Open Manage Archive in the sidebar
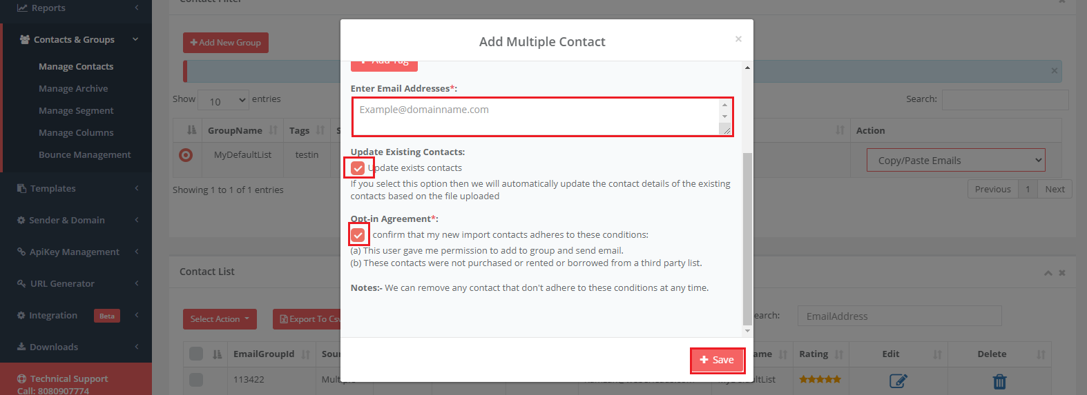Image resolution: width=1087 pixels, height=395 pixels. click(x=73, y=89)
